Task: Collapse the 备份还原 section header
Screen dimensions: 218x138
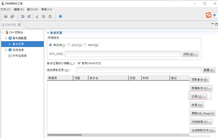Action: (x=48, y=33)
